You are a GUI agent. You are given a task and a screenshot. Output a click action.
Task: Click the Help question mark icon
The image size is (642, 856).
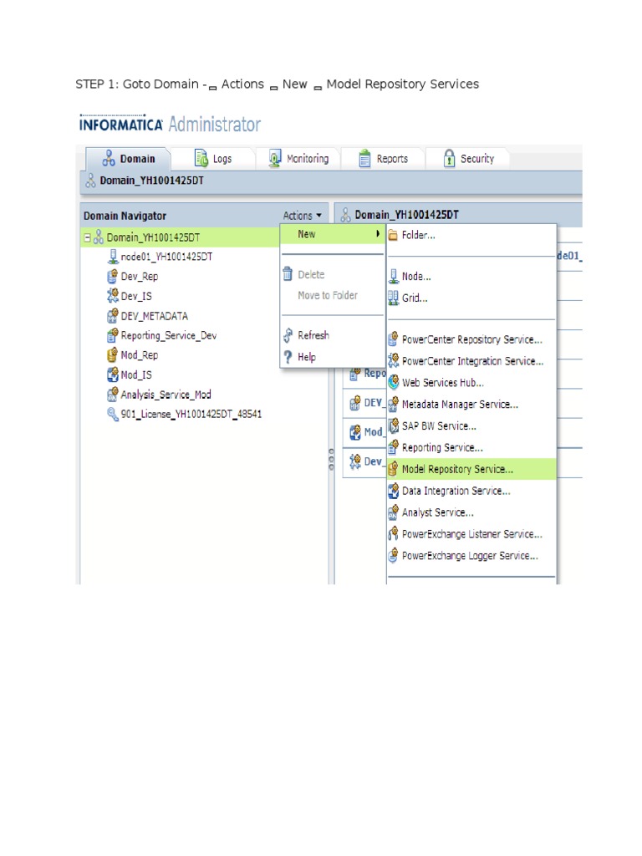pyautogui.click(x=288, y=357)
